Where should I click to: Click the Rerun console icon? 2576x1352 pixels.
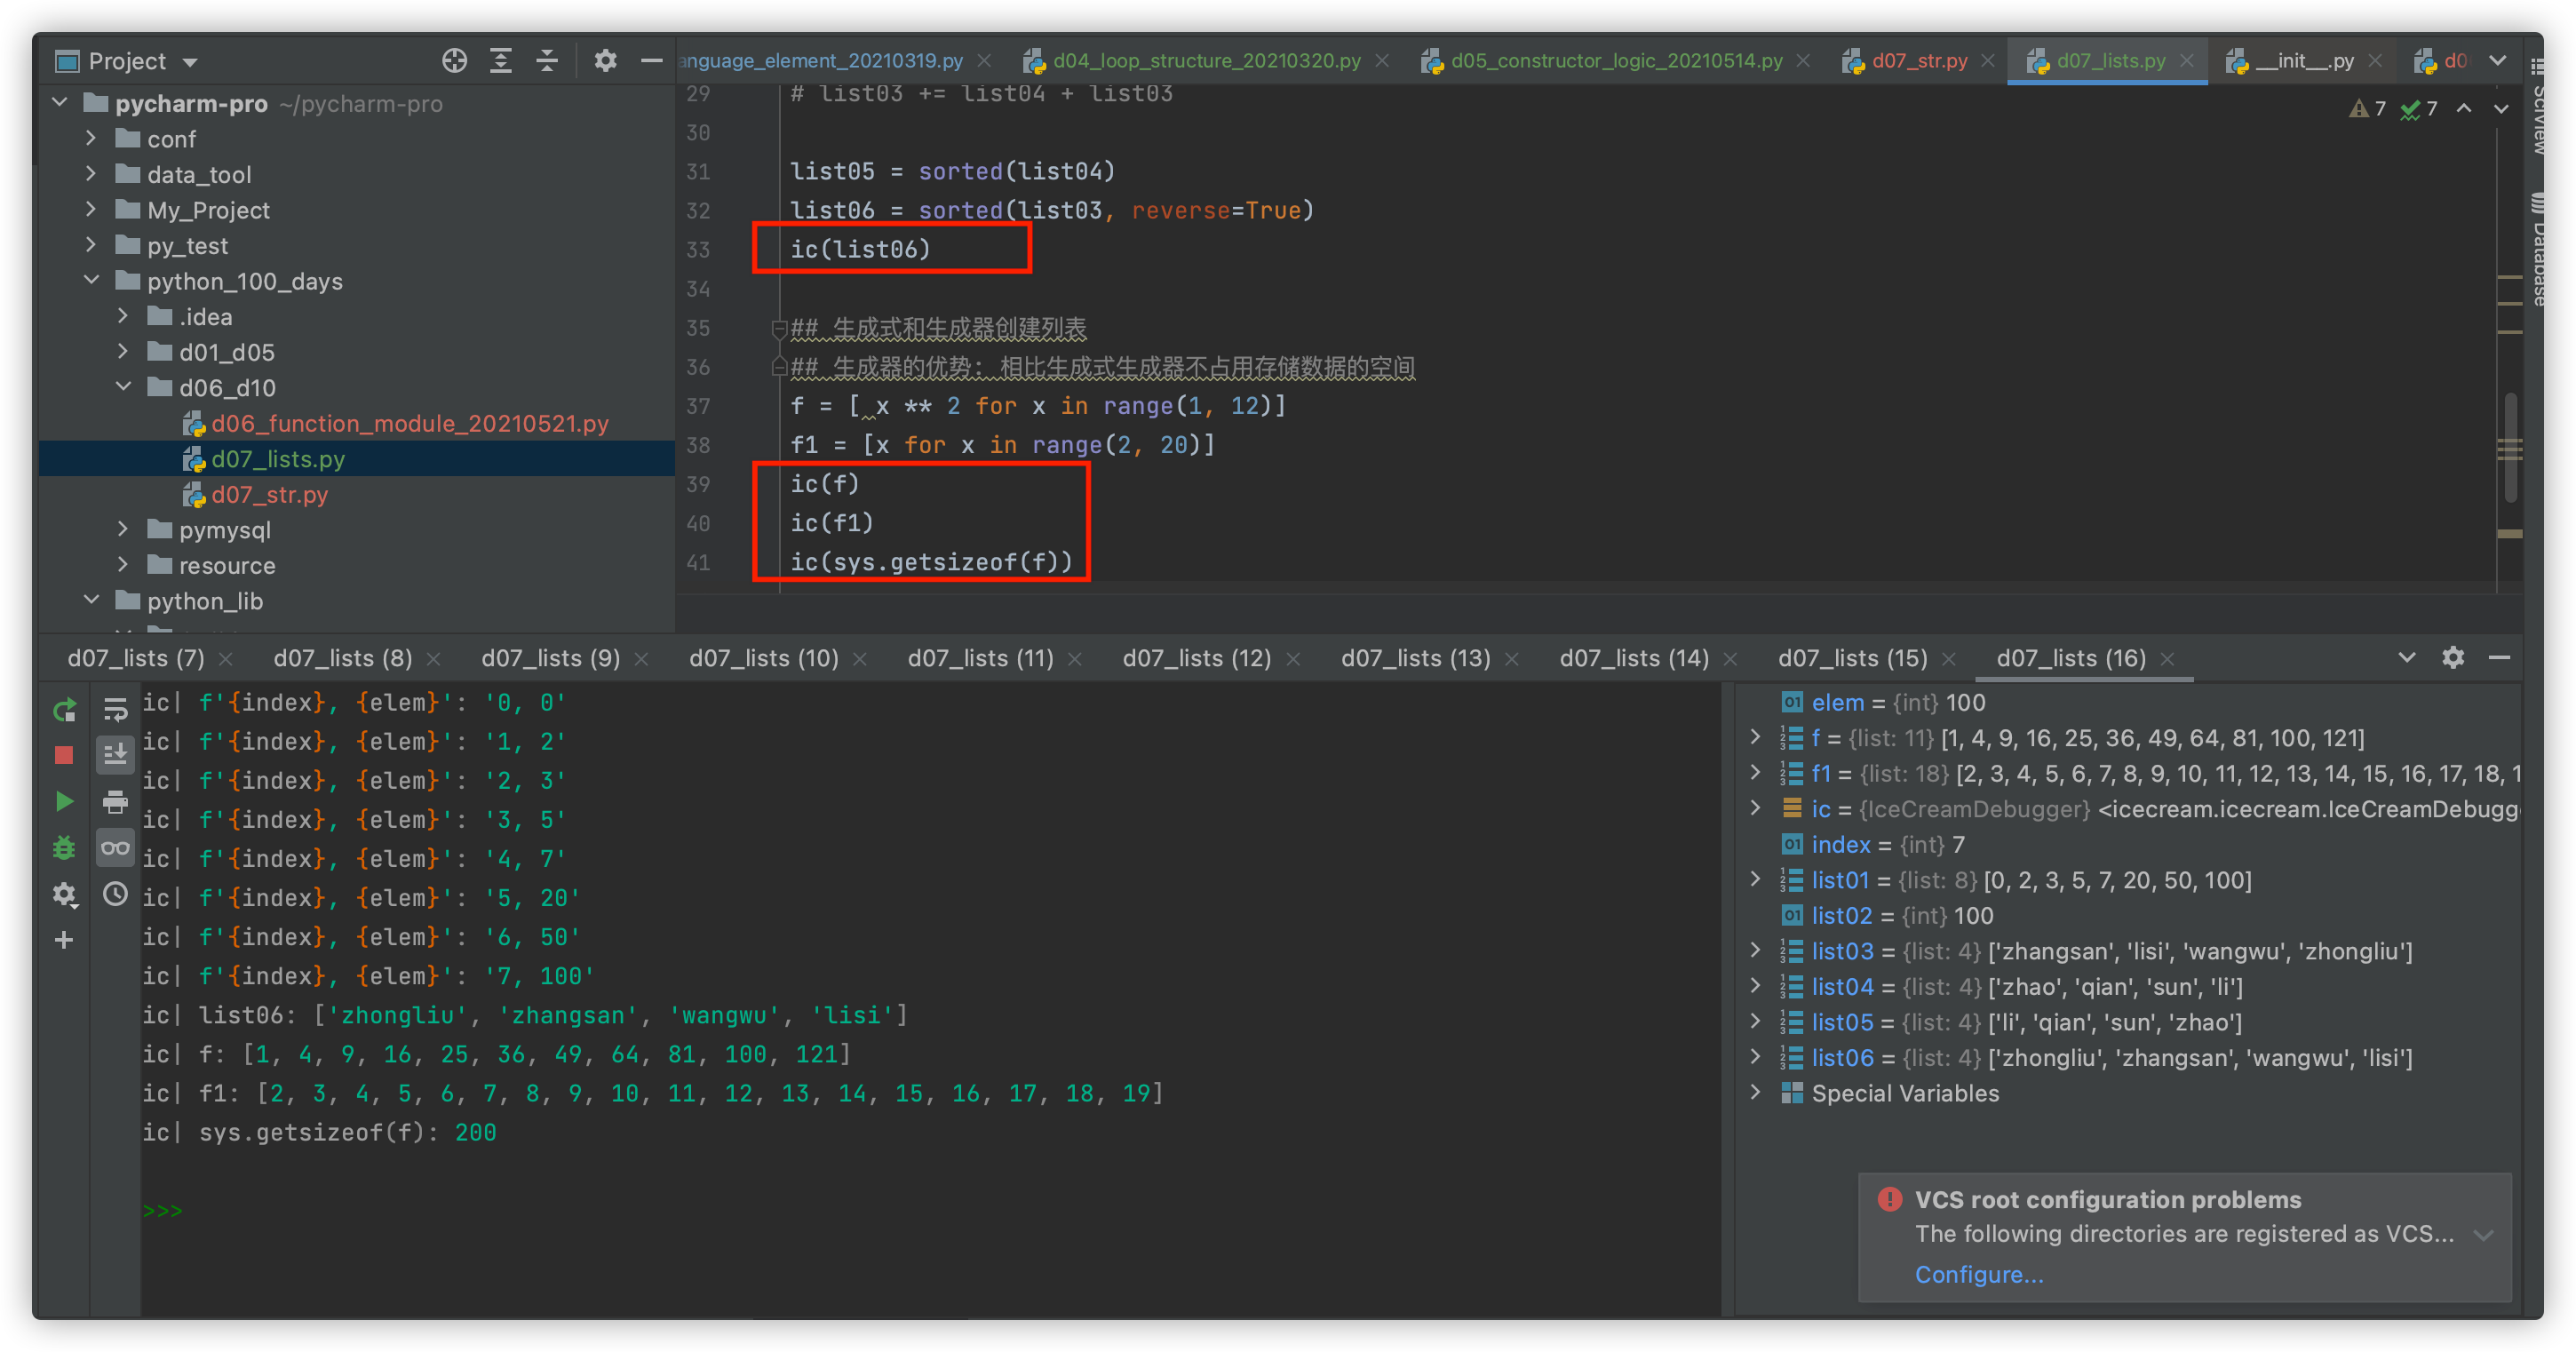pyautogui.click(x=64, y=711)
